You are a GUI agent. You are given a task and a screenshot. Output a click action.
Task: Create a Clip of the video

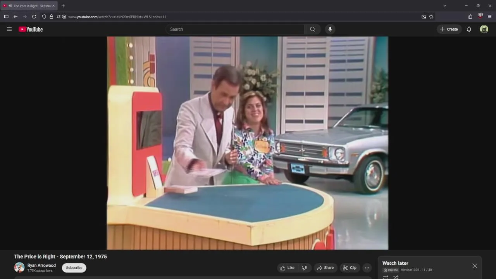tap(350, 268)
